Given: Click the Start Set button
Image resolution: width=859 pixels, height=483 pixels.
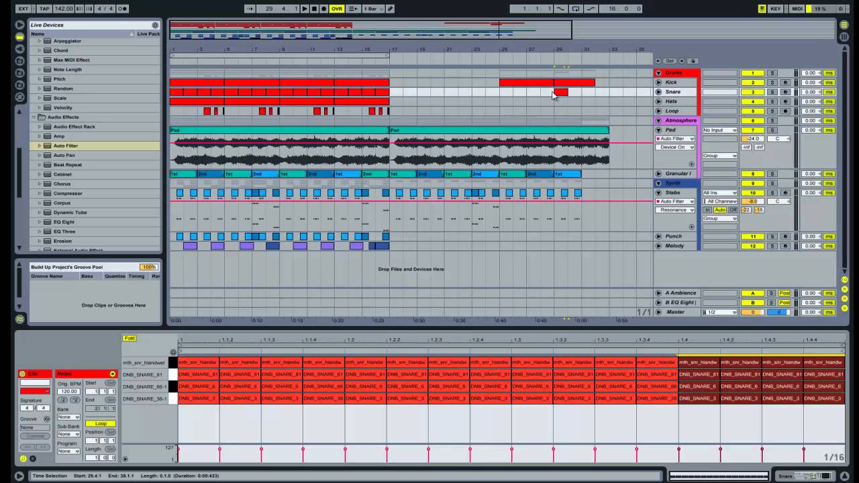Looking at the screenshot, I should click(110, 383).
